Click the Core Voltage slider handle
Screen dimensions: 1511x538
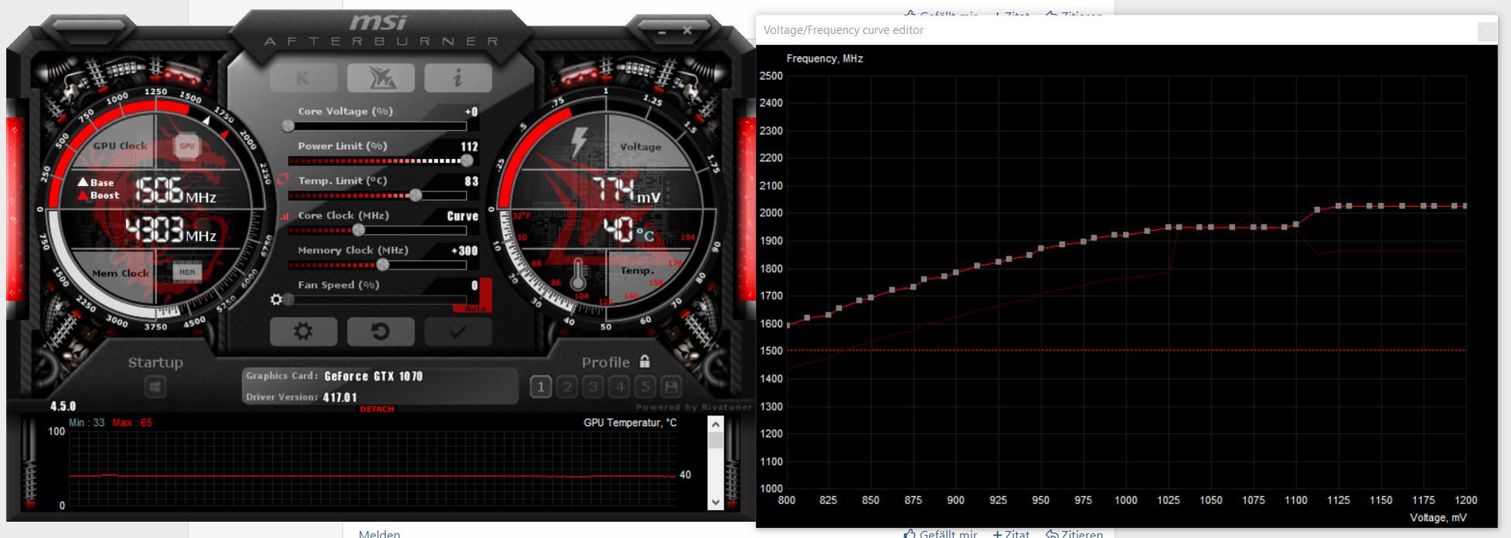point(288,126)
